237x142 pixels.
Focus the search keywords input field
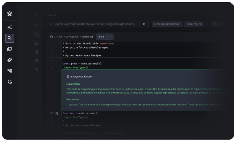pos(98,24)
